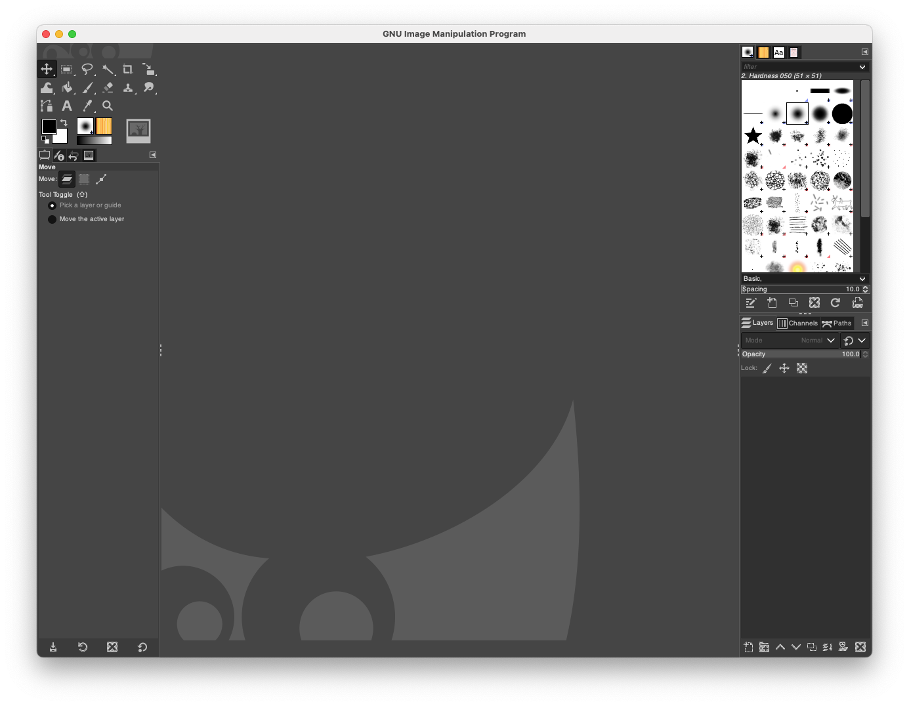
Task: Click the active image thumbnail in toolbox
Action: (138, 131)
